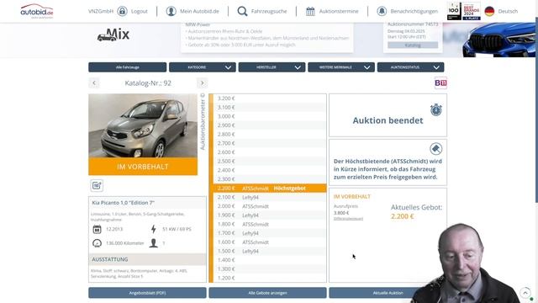Viewport: 538px width, 303px height.
Task: Open Mein Autobid.de menu
Action: tap(199, 11)
